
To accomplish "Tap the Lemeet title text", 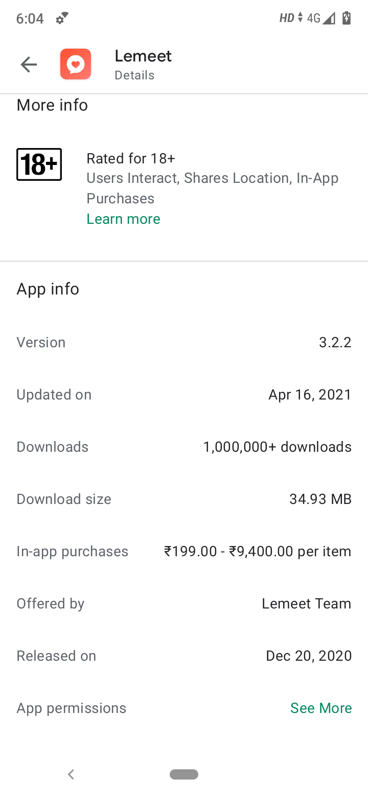I will click(143, 56).
